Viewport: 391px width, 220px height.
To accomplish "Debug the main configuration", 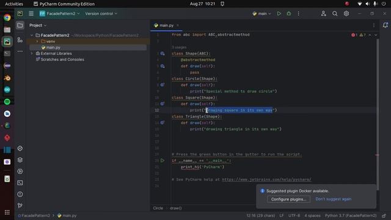I will (x=289, y=13).
